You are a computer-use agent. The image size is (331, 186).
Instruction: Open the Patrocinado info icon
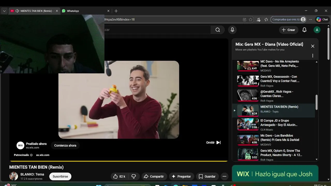pyautogui.click(x=31, y=155)
